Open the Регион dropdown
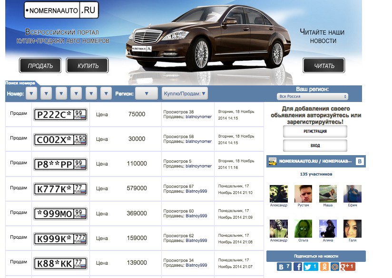The width and height of the screenshot is (392, 278). [147, 93]
